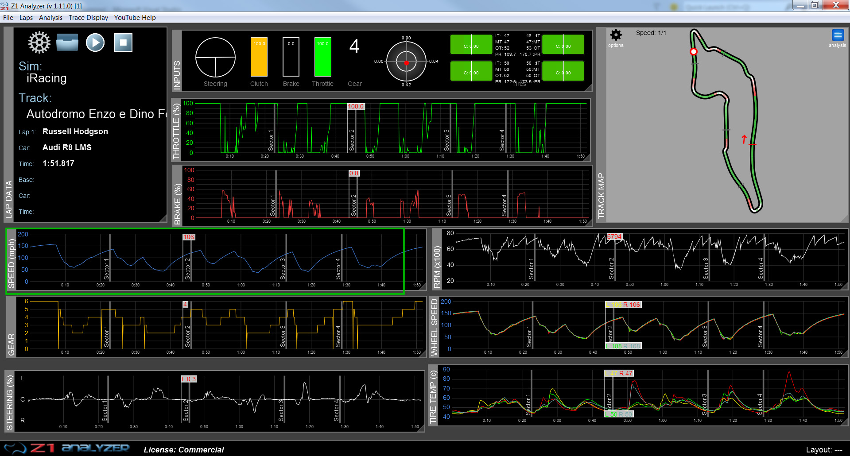The height and width of the screenshot is (456, 850).
Task: Click the INPUTS panel label
Action: pyautogui.click(x=177, y=75)
